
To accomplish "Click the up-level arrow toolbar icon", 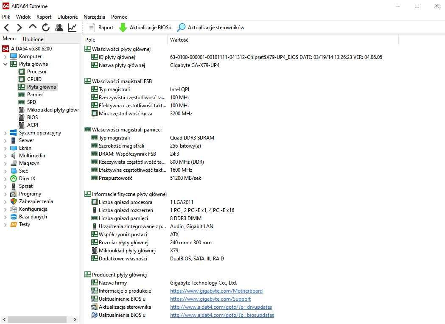I will 33,27.
